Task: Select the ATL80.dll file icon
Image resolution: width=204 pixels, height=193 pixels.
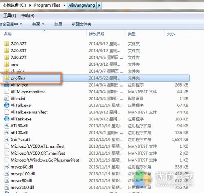Action: tap(7, 126)
